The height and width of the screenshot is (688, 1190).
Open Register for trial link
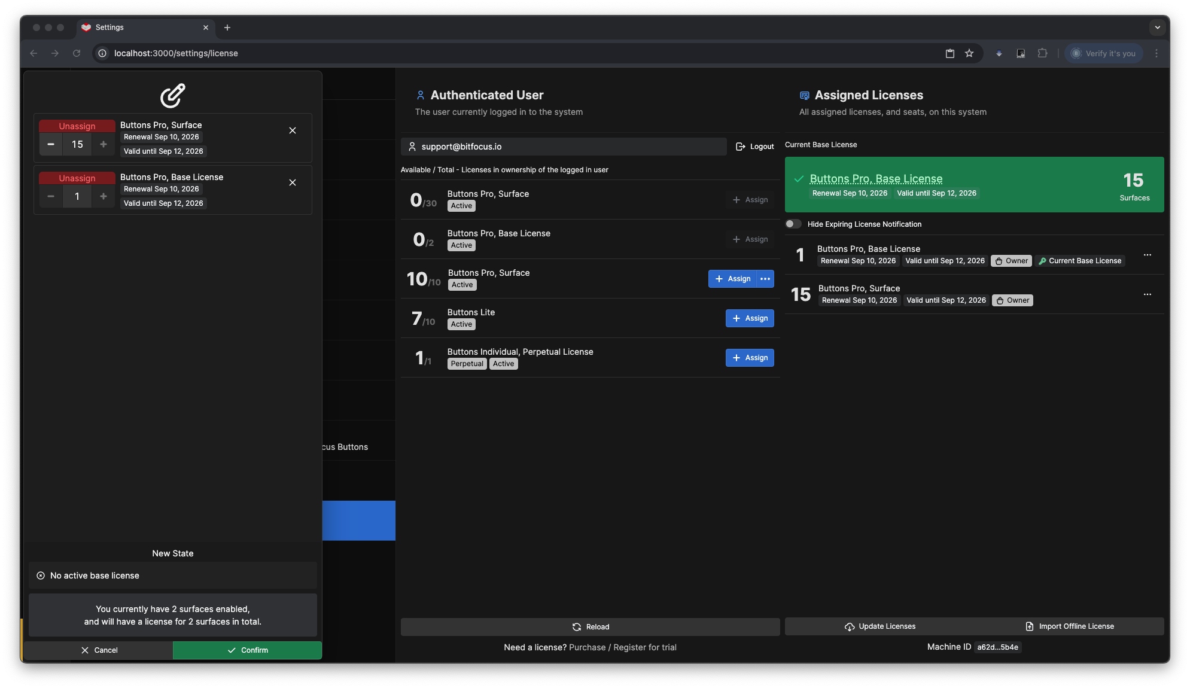(x=645, y=647)
